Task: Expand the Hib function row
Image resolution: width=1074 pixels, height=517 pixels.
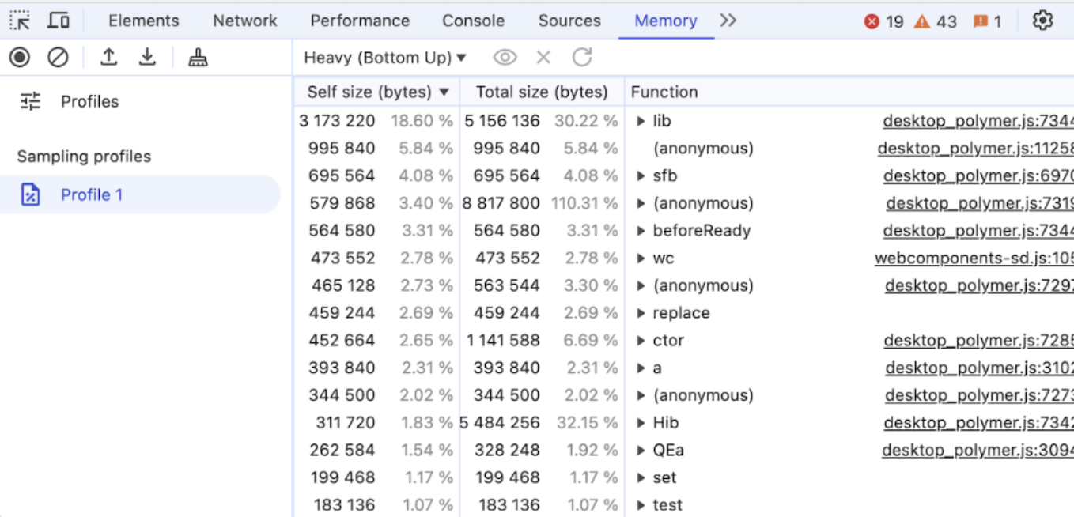Action: 641,423
